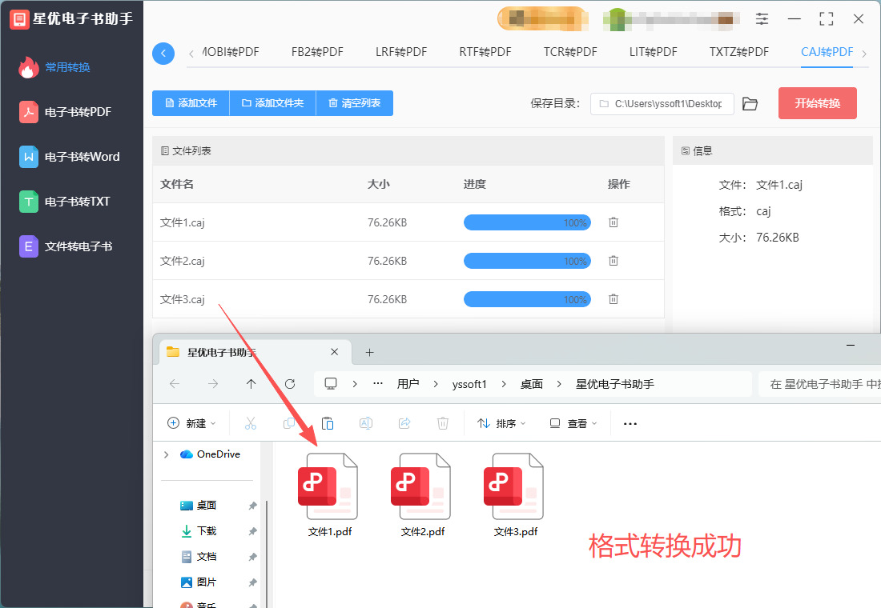The height and width of the screenshot is (608, 881).
Task: Click the 文件名 column header
Action: (x=177, y=184)
